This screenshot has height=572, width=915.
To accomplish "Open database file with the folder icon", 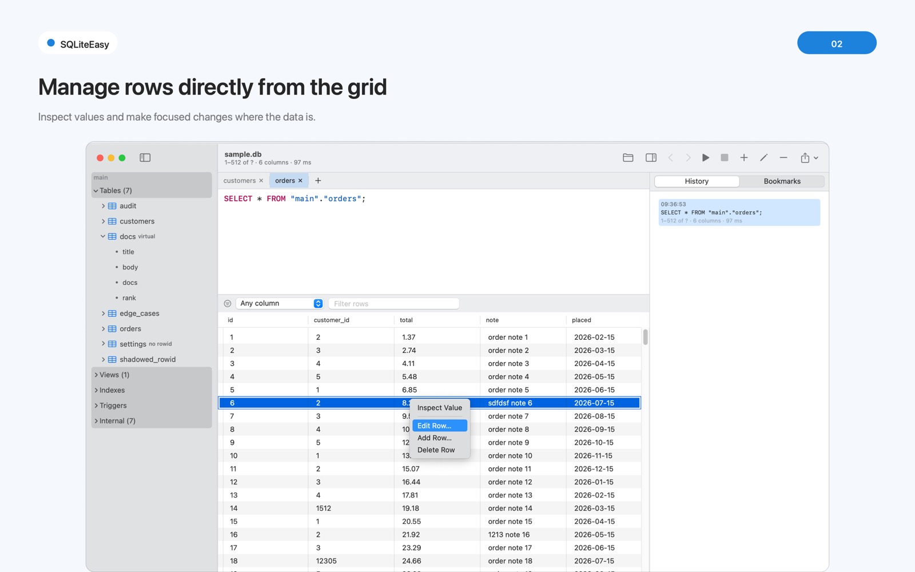I will 628,158.
